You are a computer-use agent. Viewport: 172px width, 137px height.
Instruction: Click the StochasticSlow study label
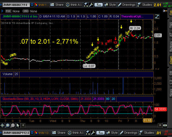(x=40, y=99)
